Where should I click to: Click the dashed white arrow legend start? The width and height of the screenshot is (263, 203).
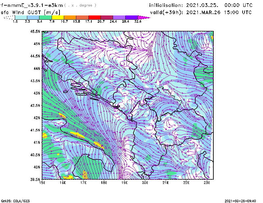pos(9,17)
